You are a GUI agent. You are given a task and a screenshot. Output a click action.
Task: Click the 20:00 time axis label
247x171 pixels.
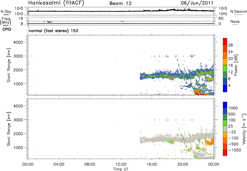tap(183, 165)
